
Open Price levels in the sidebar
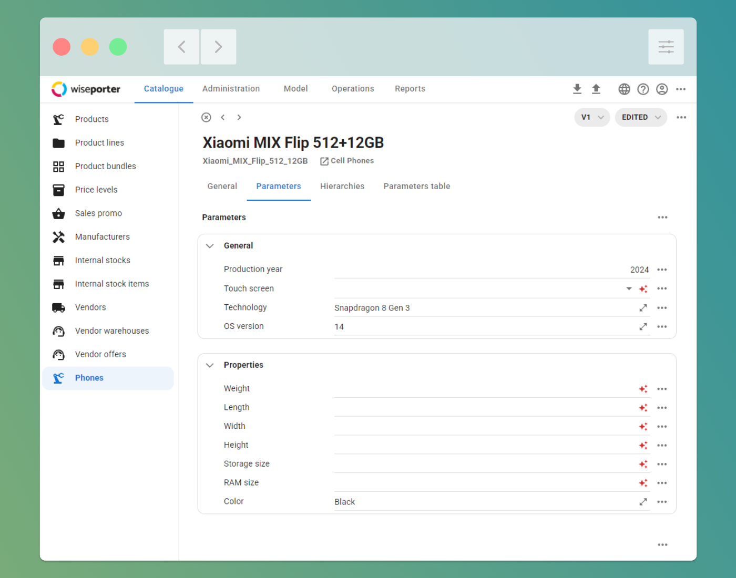(108, 190)
